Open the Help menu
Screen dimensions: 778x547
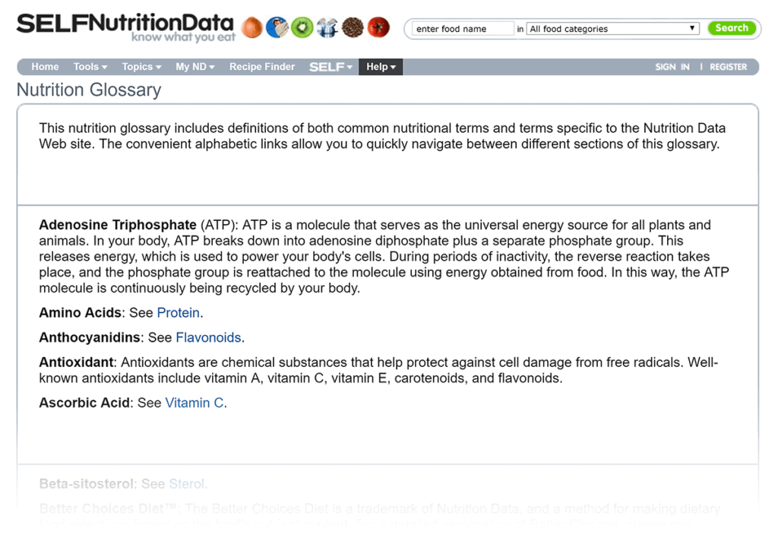(381, 67)
